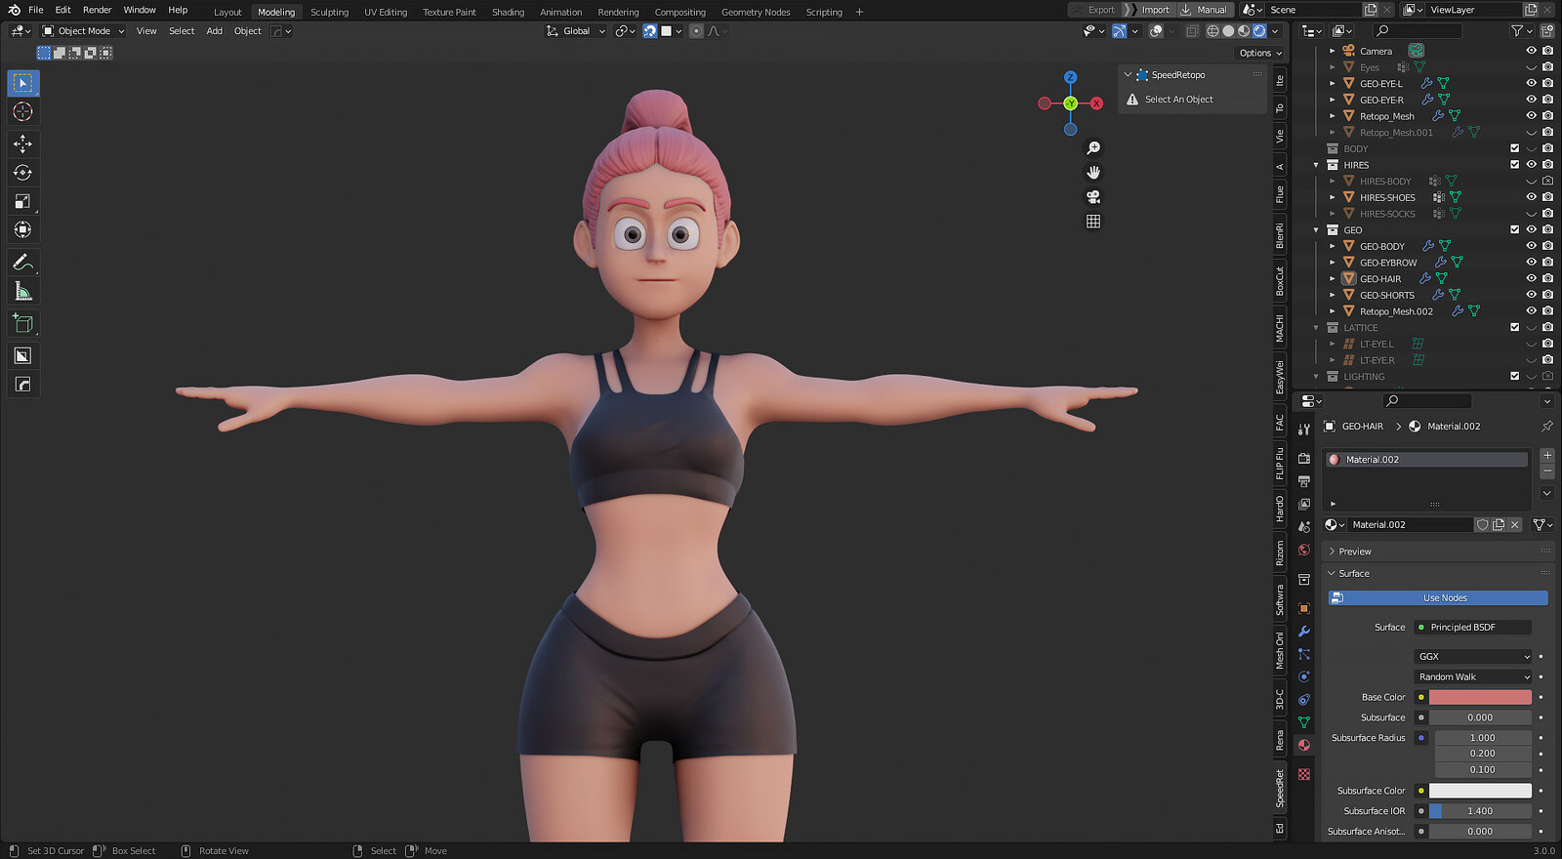Click the zoom view magnifier icon
The image size is (1562, 859).
tap(1093, 147)
